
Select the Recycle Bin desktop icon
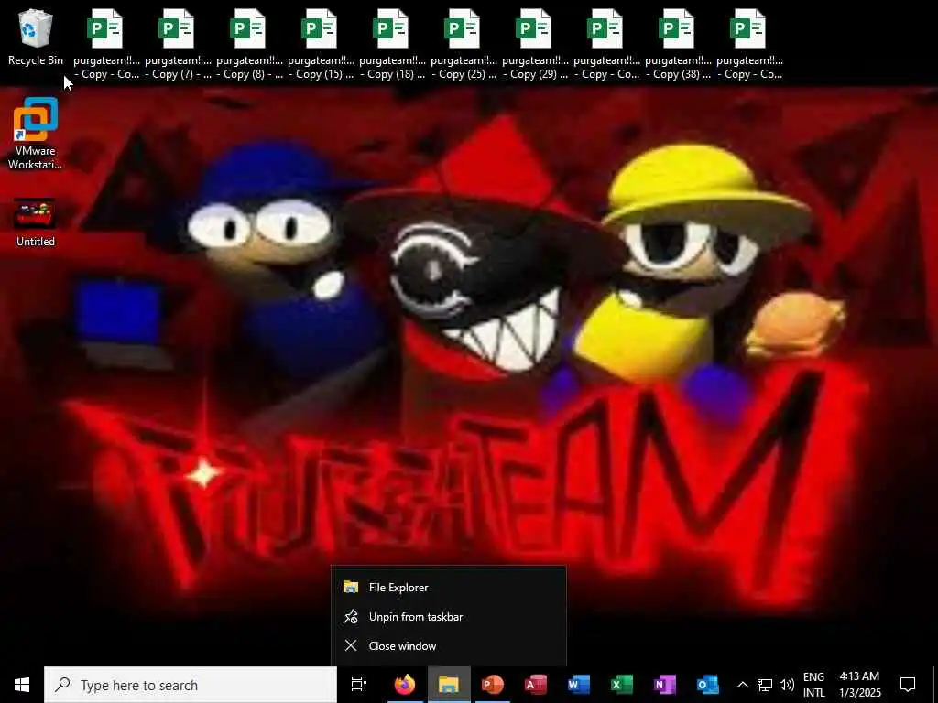click(x=36, y=37)
